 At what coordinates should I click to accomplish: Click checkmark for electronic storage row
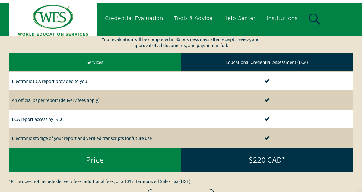267,138
